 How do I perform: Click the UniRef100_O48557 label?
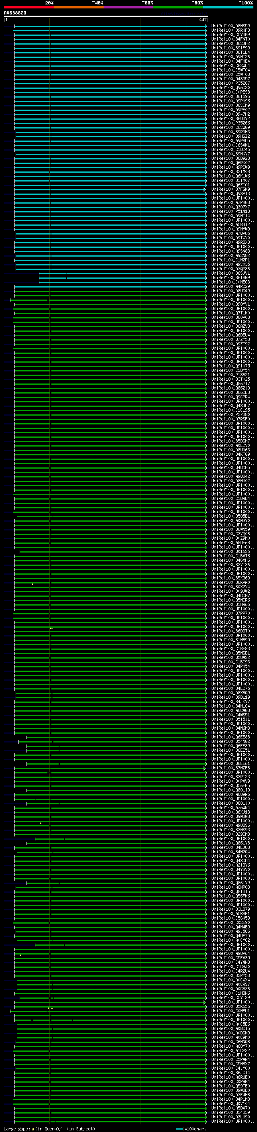(x=230, y=79)
